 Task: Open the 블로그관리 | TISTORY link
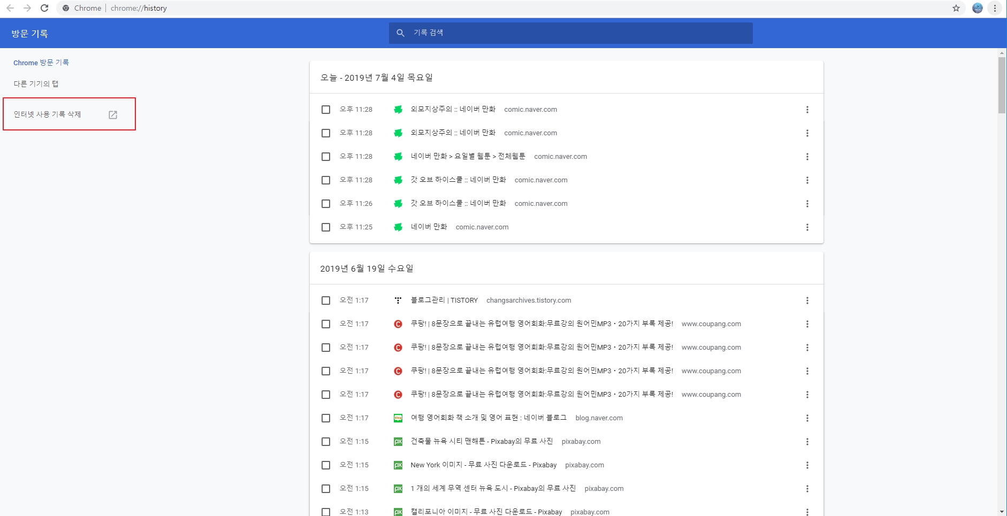pyautogui.click(x=444, y=300)
